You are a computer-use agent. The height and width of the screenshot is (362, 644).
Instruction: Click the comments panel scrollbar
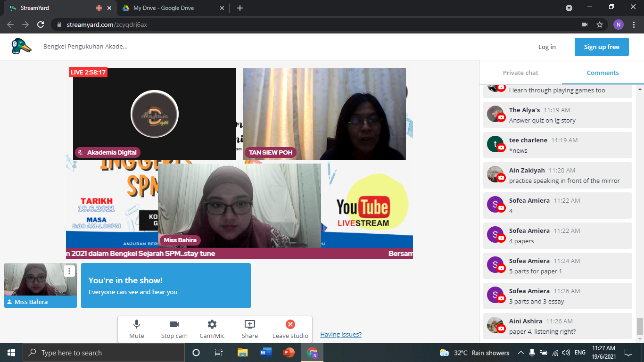(x=640, y=327)
